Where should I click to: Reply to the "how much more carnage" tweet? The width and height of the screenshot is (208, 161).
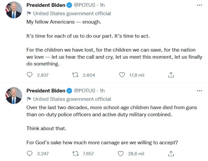click(30, 154)
